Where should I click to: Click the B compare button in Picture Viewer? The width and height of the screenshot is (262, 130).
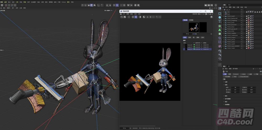151,17
